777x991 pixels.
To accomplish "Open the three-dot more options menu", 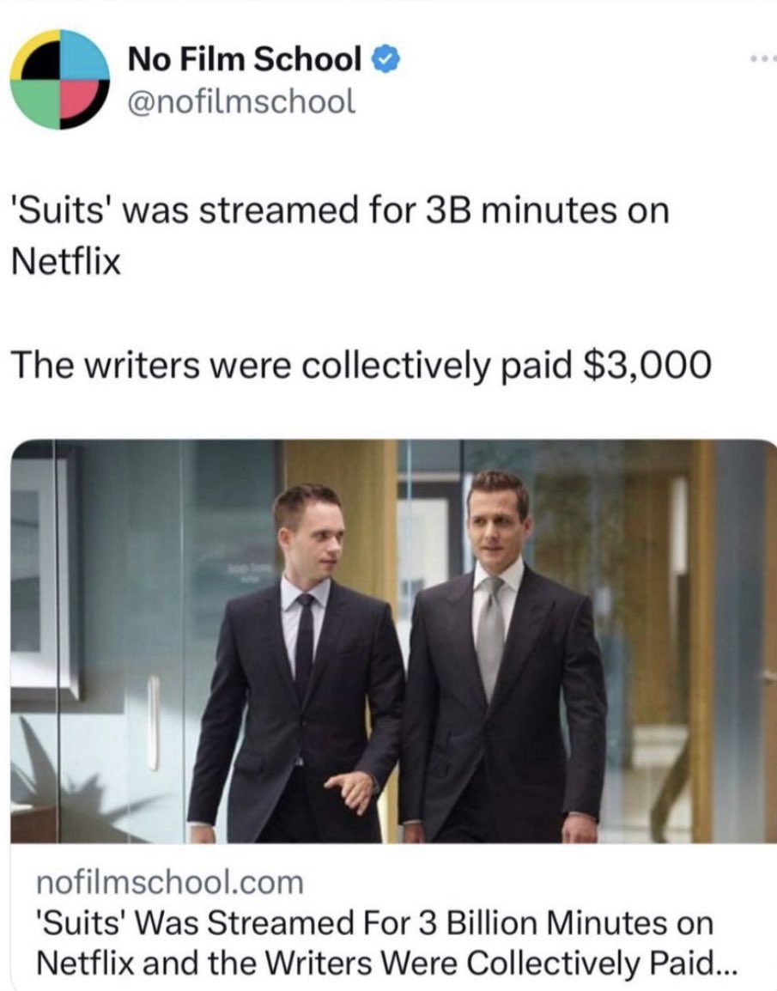I will click(763, 59).
